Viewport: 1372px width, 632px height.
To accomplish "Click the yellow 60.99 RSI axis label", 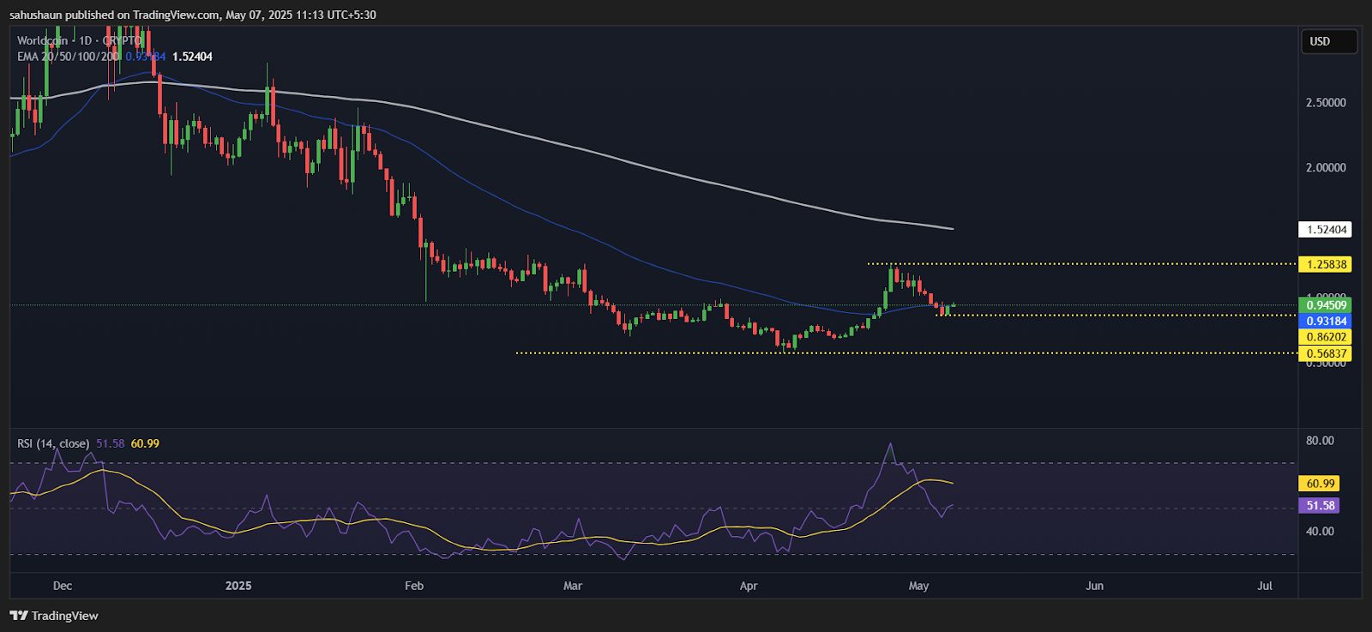I will pyautogui.click(x=1318, y=484).
